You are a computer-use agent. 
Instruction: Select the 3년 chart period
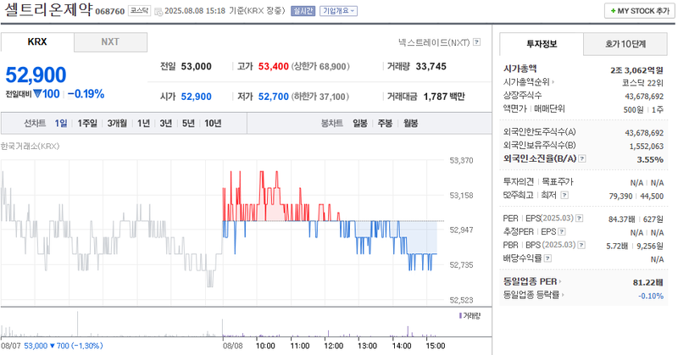[165, 123]
